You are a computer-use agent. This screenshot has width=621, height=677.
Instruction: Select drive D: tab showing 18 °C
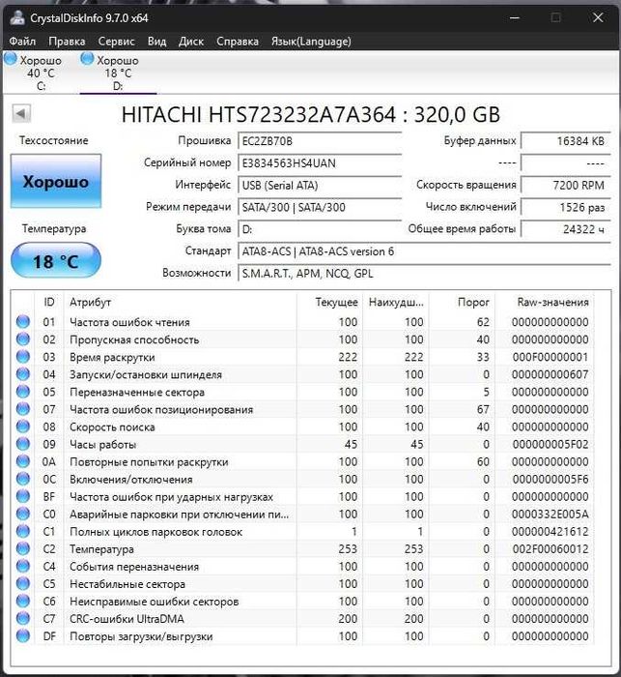click(117, 73)
